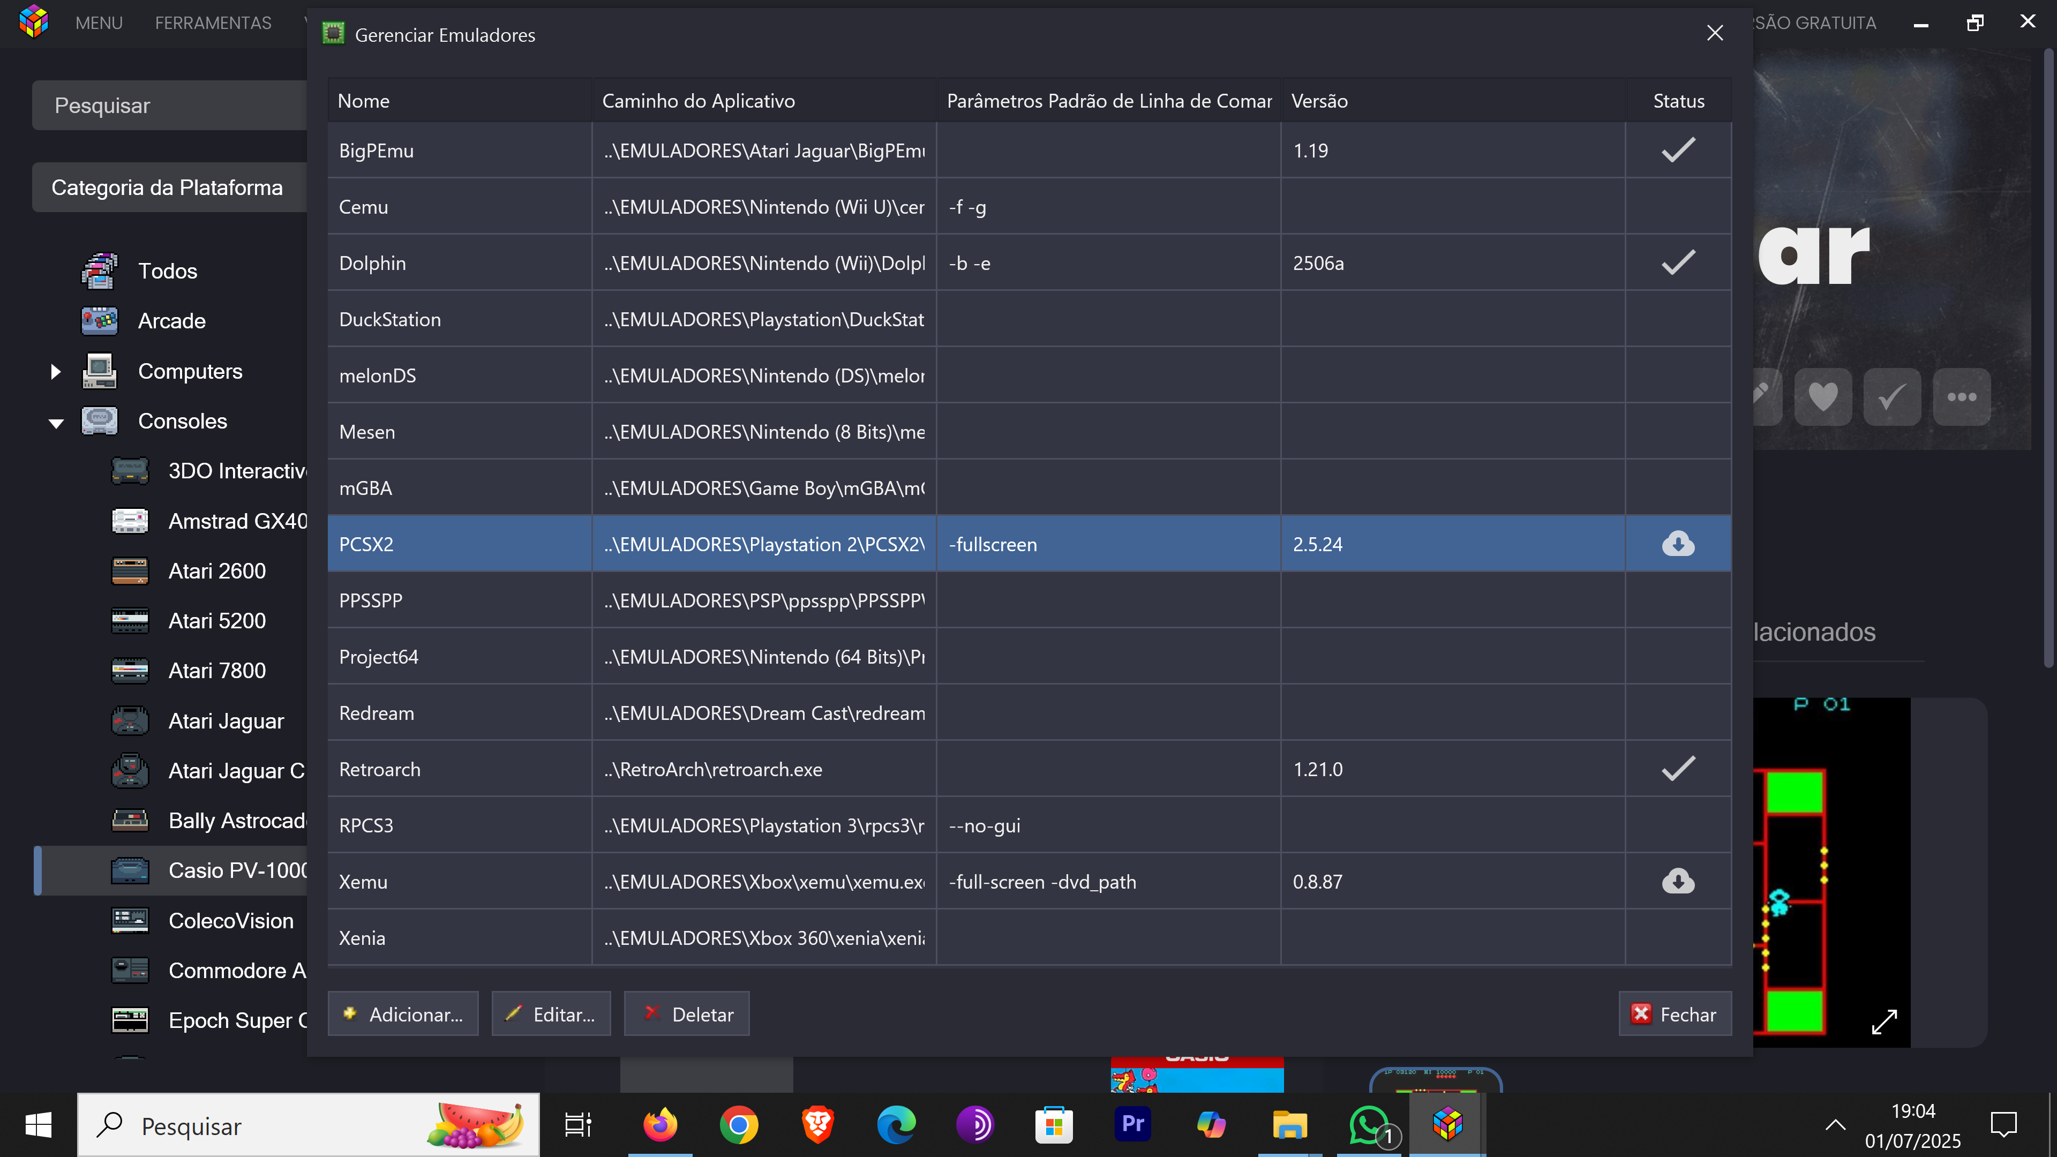Select Commodore A platform in sidebar
The height and width of the screenshot is (1157, 2057).
point(171,970)
